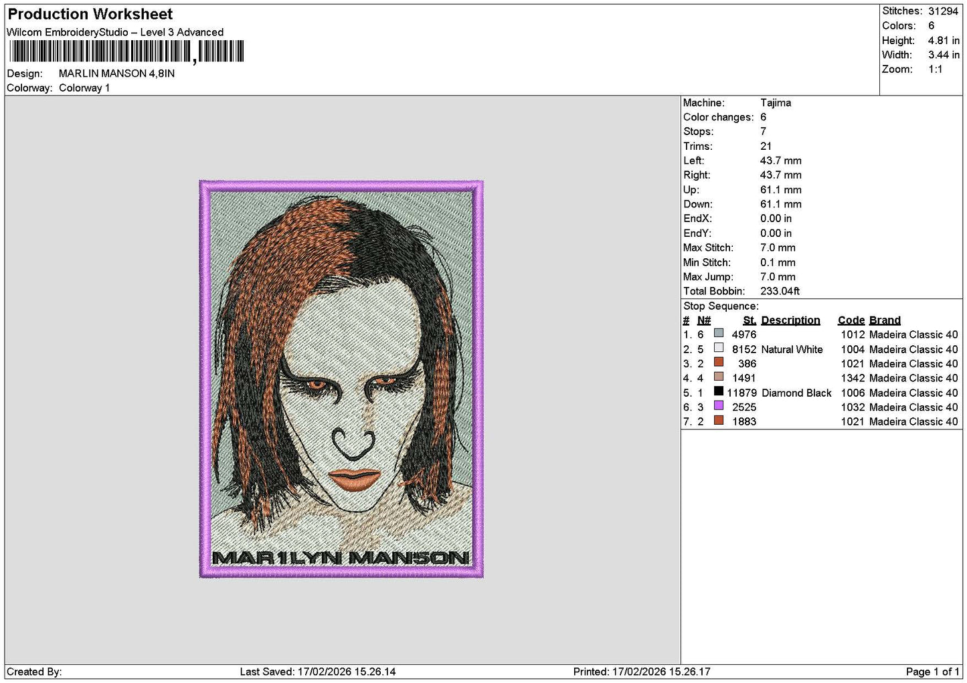Click the zoom value '1:1'
Image resolution: width=967 pixels, height=683 pixels.
pos(936,70)
